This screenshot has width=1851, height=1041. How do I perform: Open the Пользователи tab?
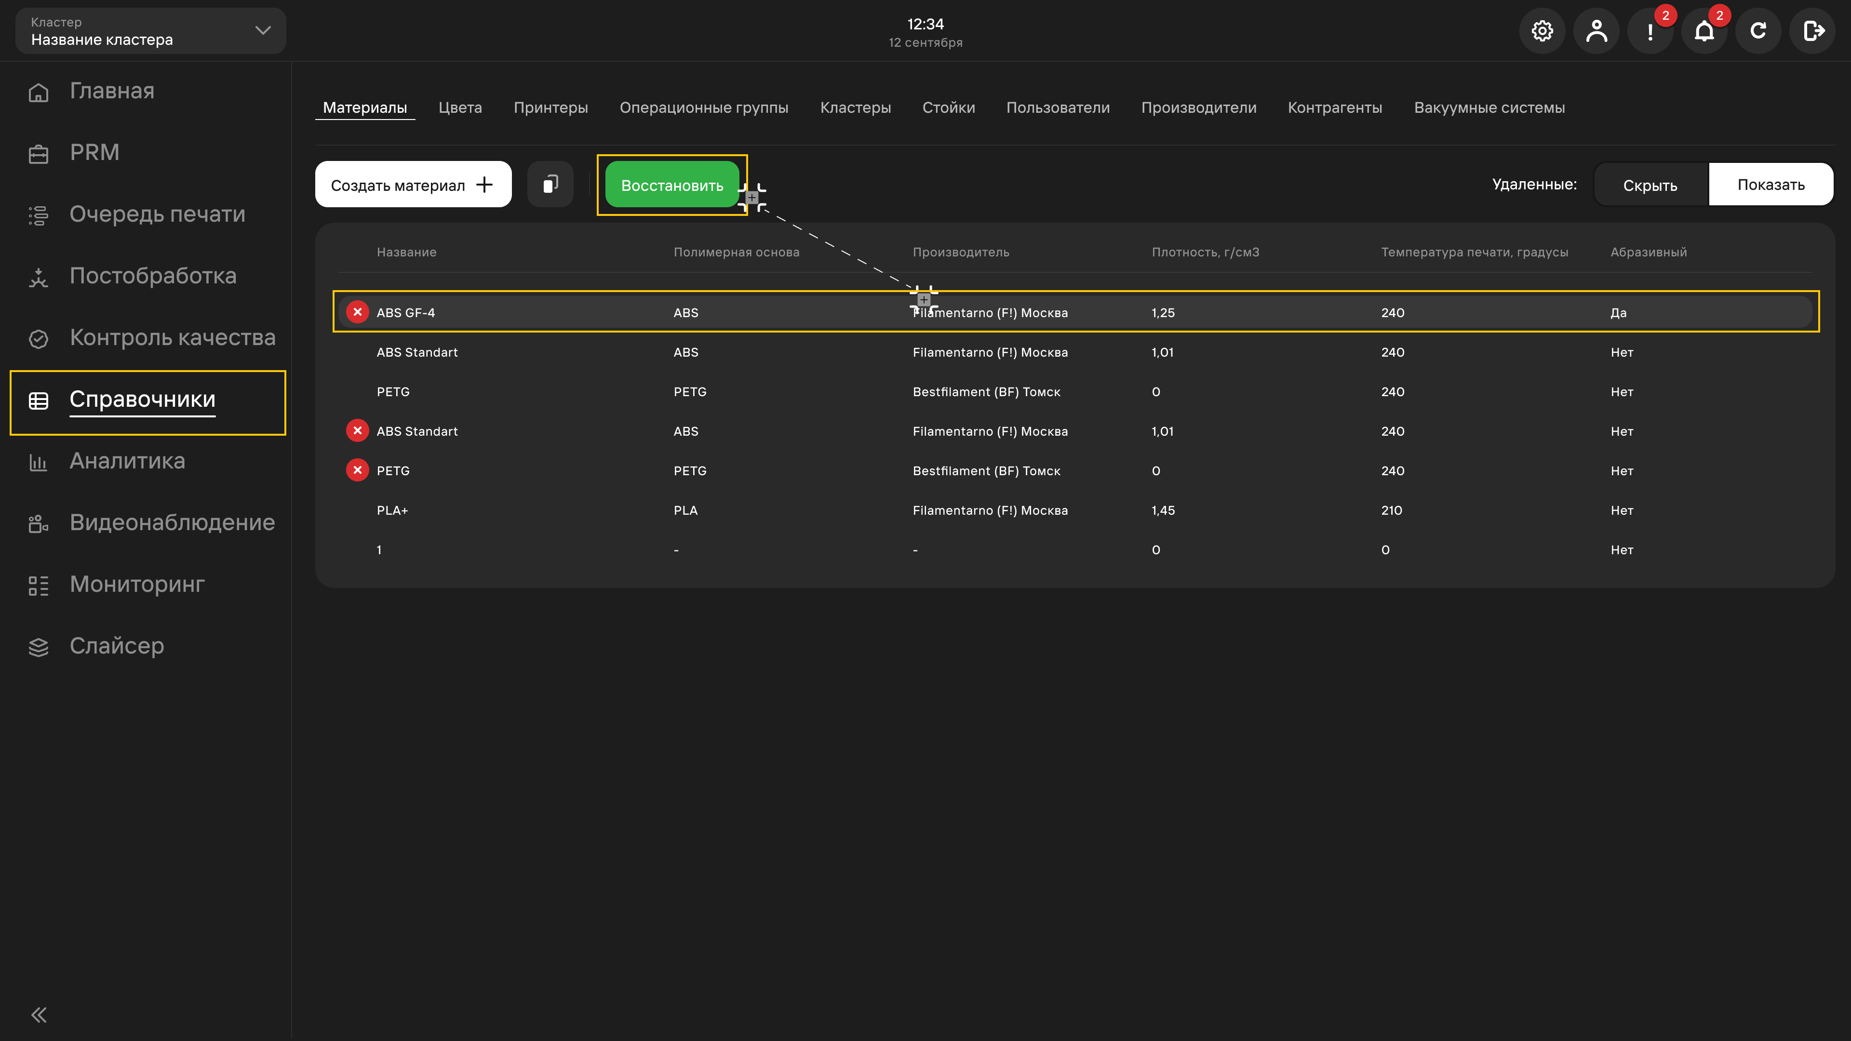(1058, 108)
